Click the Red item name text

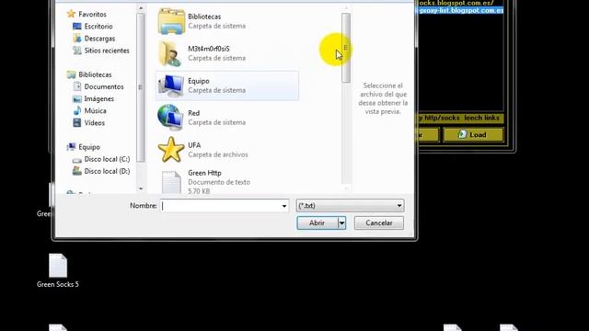(194, 113)
